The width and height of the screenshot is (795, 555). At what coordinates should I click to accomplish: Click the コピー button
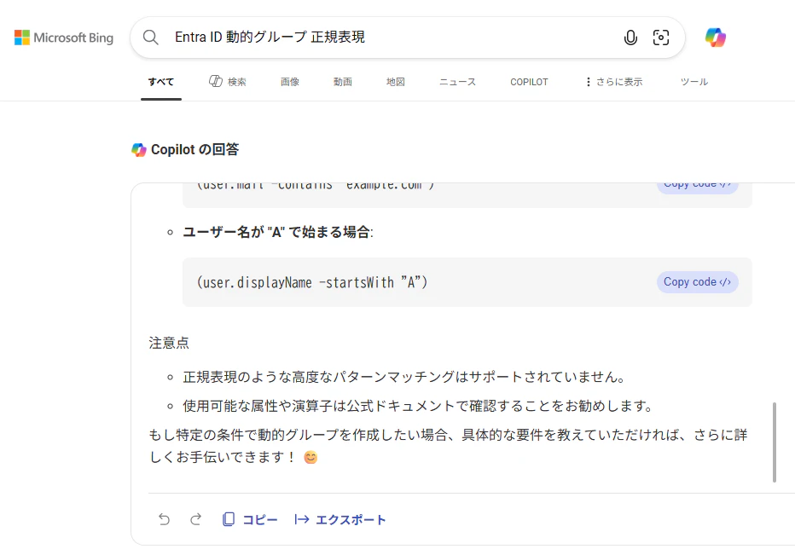point(250,519)
